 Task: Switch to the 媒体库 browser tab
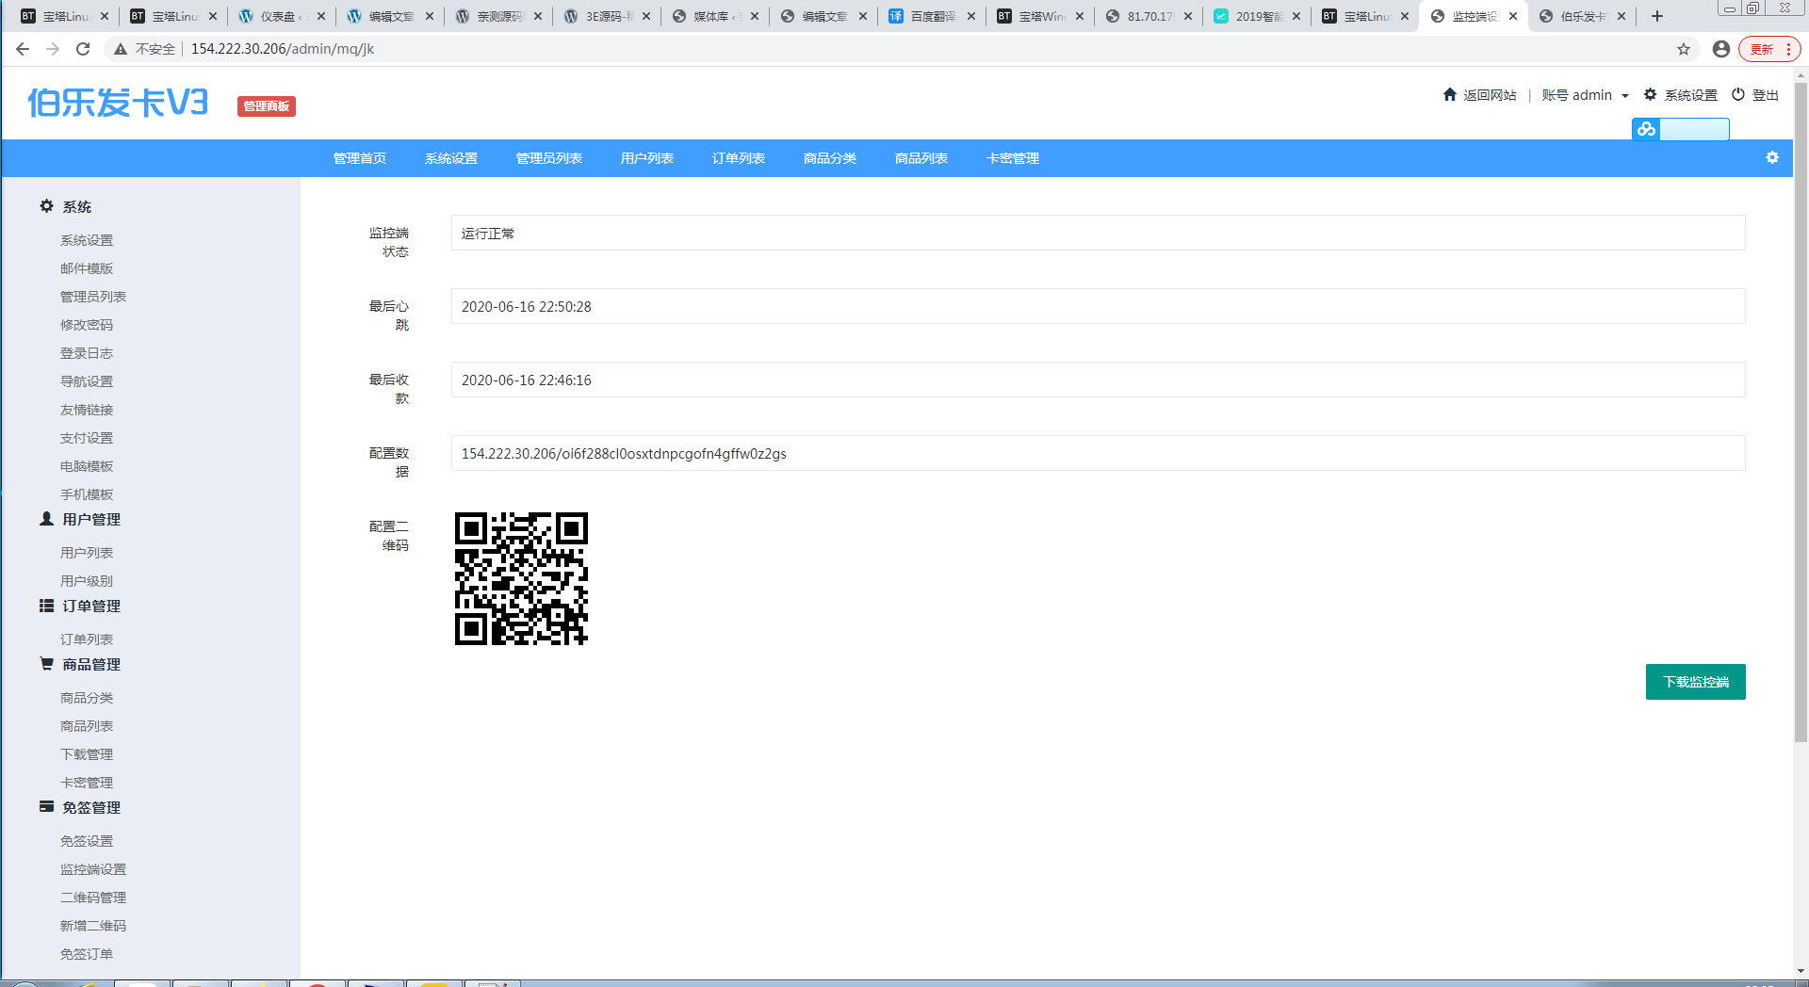tap(714, 16)
